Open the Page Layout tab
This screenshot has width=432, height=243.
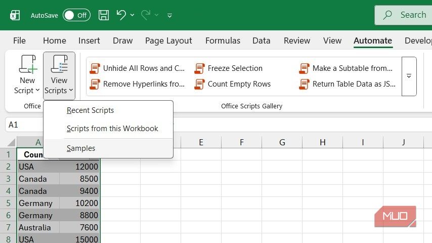click(x=168, y=40)
